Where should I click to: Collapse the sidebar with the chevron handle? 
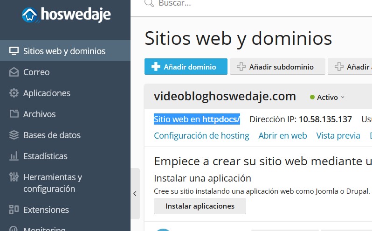tap(135, 194)
